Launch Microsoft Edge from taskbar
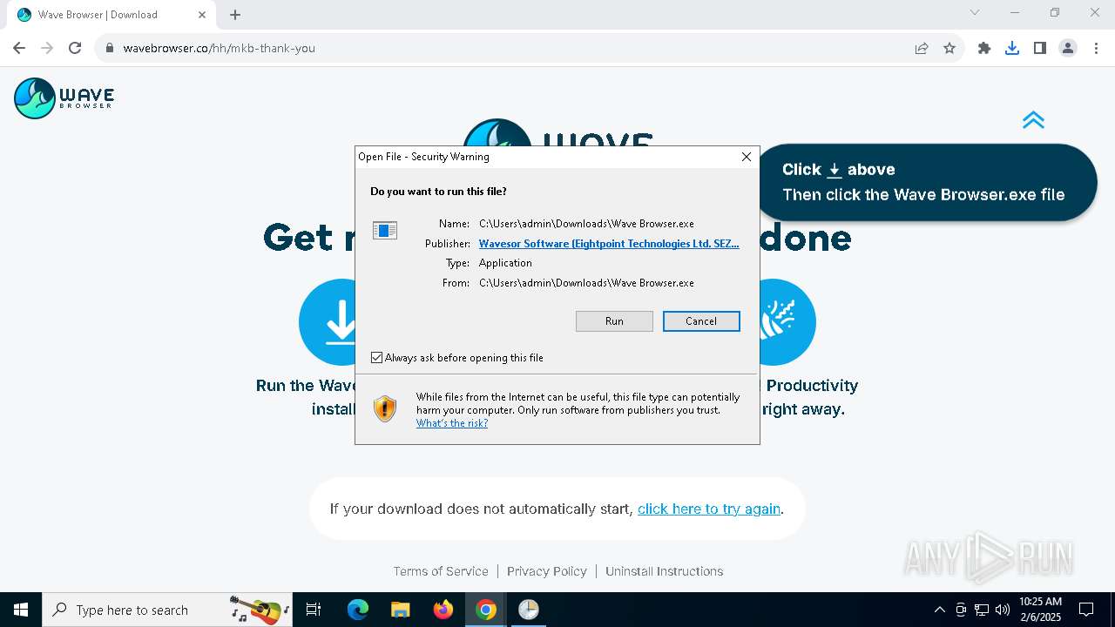 click(x=358, y=610)
